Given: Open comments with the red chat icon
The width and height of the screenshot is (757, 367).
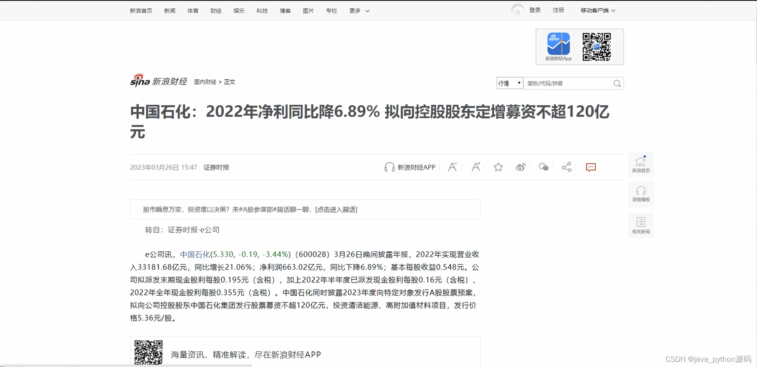Looking at the screenshot, I should pyautogui.click(x=591, y=167).
